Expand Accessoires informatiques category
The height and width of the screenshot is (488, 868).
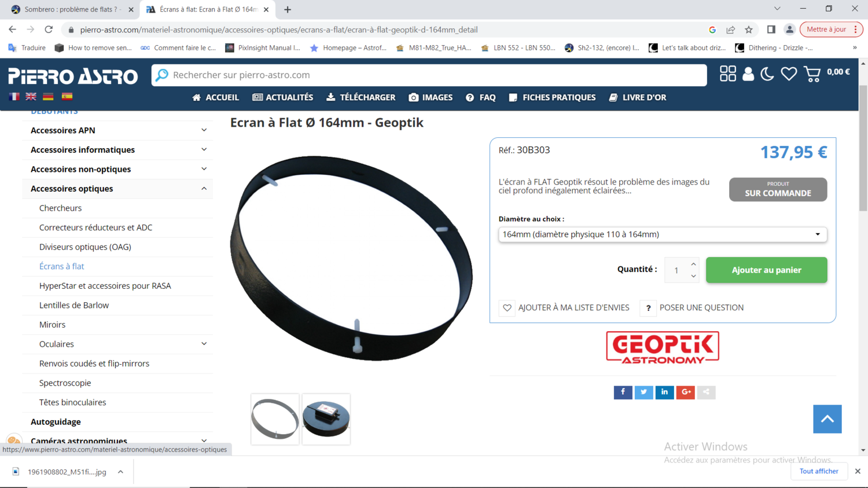[204, 149]
